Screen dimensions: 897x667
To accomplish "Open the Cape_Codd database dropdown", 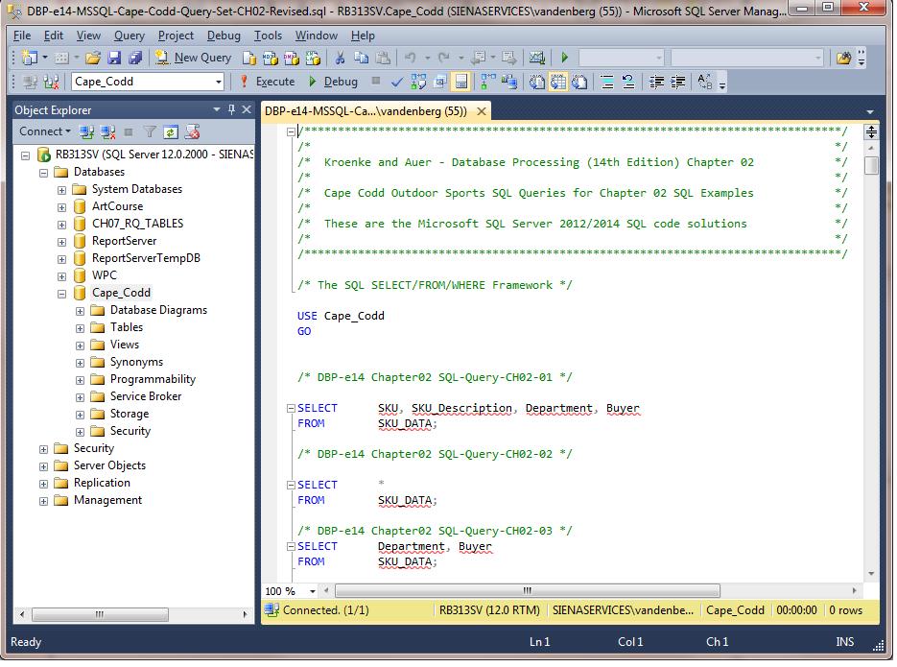I will (218, 83).
